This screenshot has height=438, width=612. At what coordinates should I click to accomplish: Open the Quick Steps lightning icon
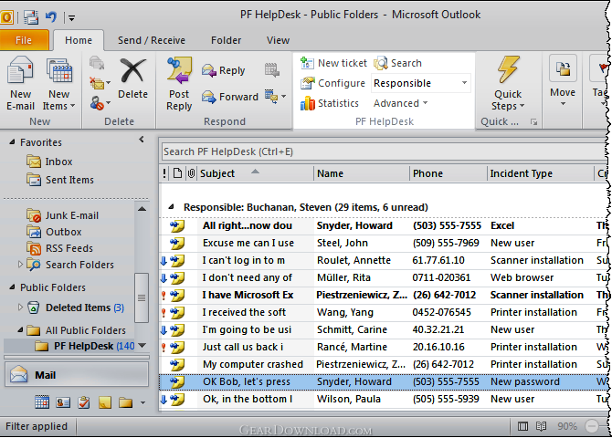point(508,69)
